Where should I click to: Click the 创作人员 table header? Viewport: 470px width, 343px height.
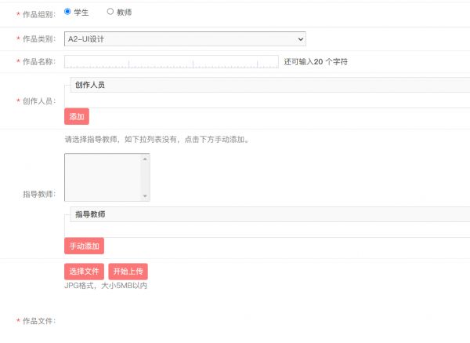[269, 85]
